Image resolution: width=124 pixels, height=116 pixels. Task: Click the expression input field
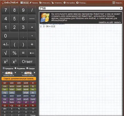click(x=79, y=8)
